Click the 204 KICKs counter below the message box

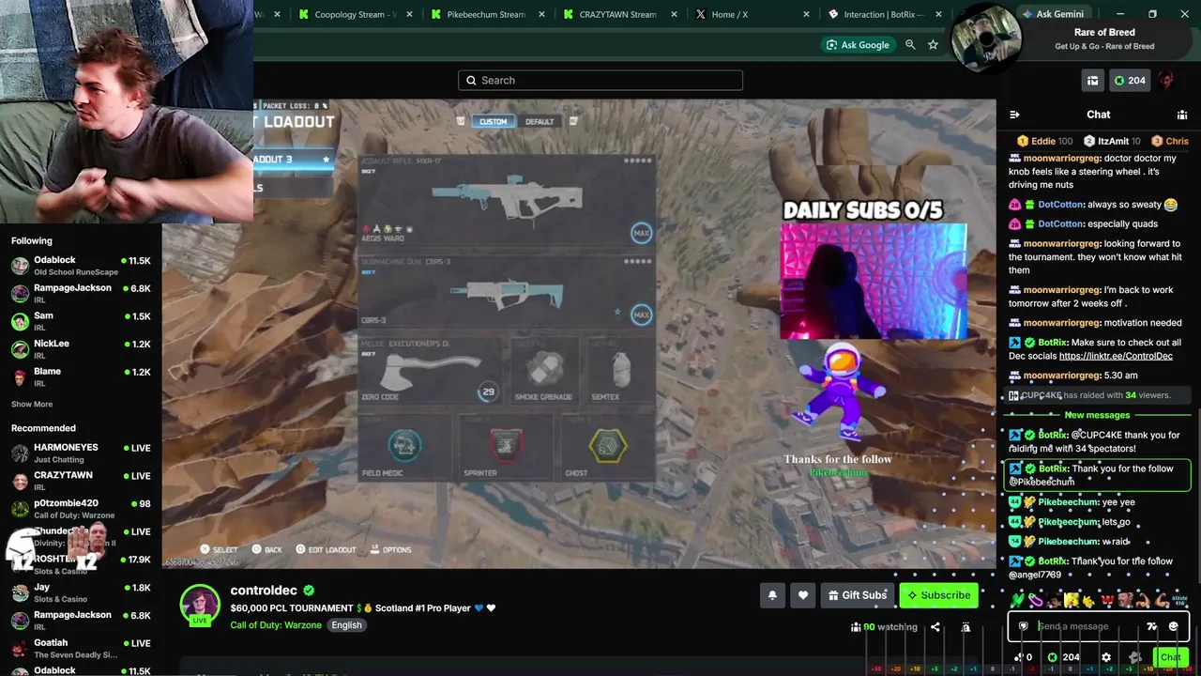[1063, 657]
